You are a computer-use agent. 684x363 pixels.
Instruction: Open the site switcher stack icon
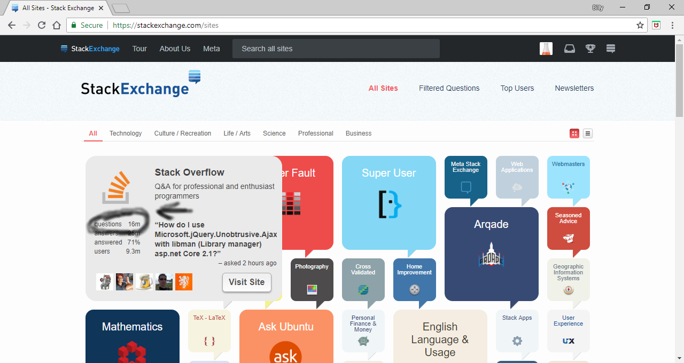(611, 49)
